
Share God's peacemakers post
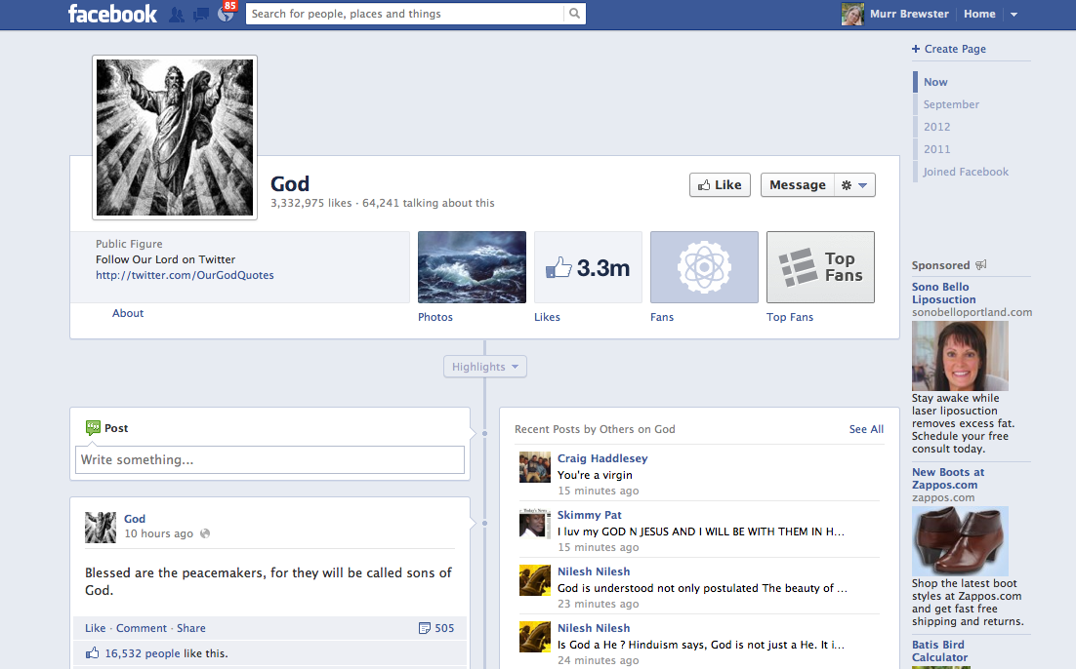(x=190, y=628)
